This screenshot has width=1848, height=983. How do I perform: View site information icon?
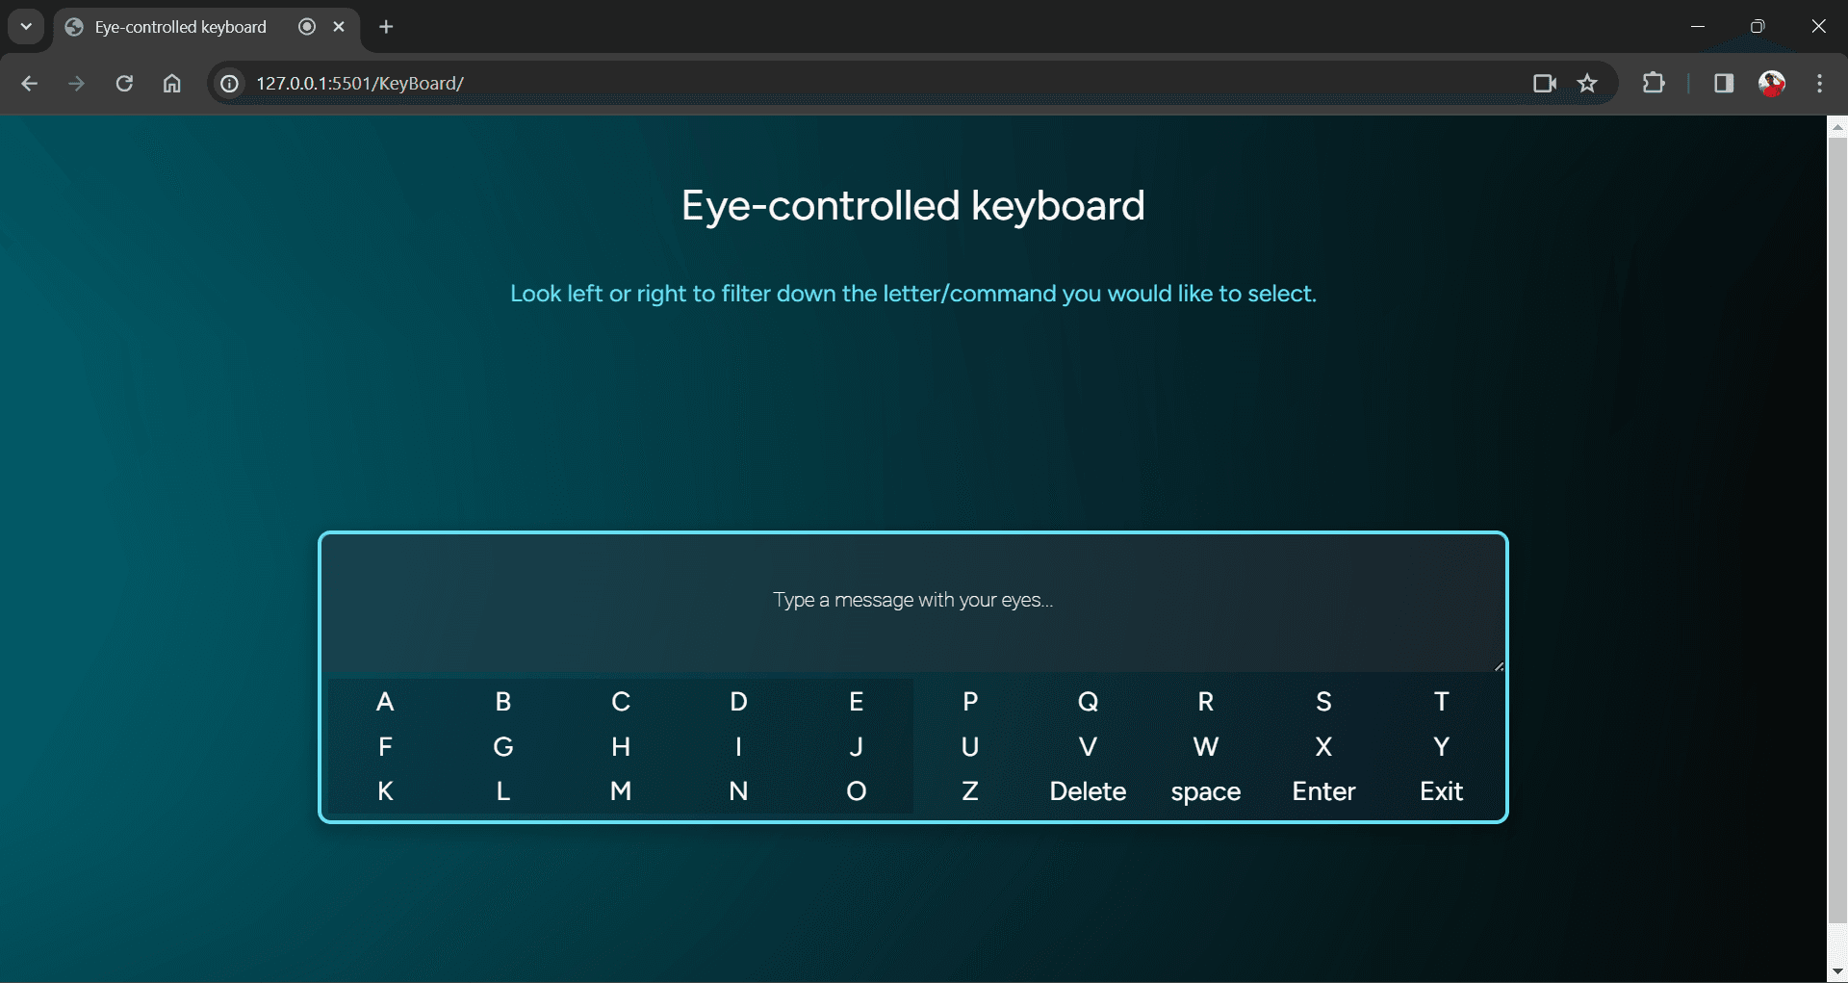[230, 84]
